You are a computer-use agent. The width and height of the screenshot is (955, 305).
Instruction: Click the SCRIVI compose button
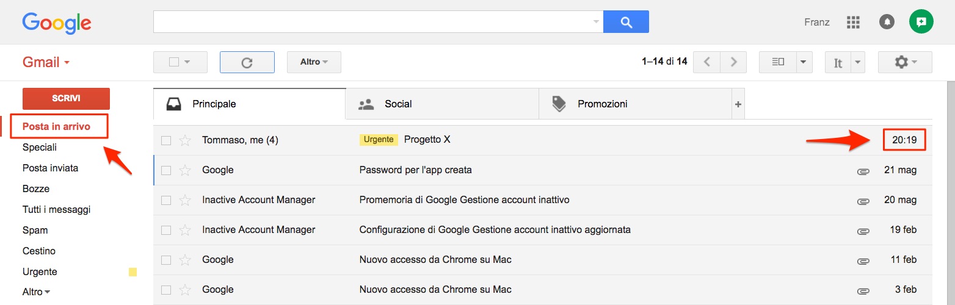point(66,99)
